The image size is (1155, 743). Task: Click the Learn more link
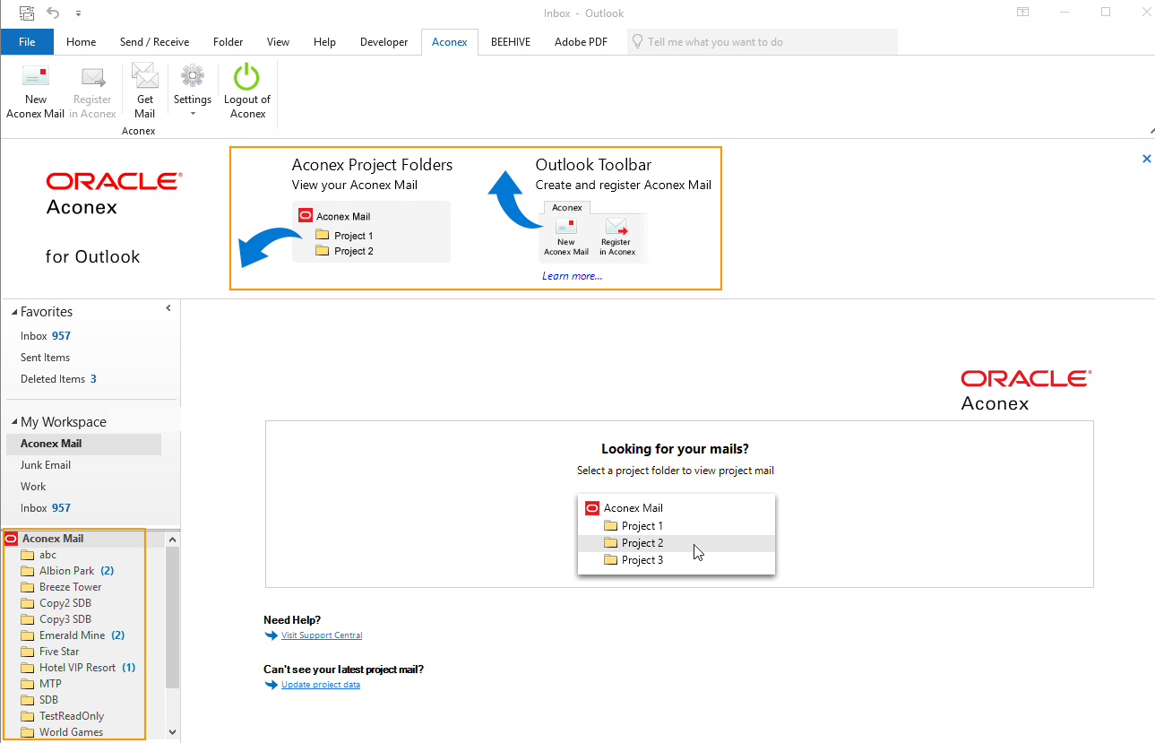tap(572, 276)
